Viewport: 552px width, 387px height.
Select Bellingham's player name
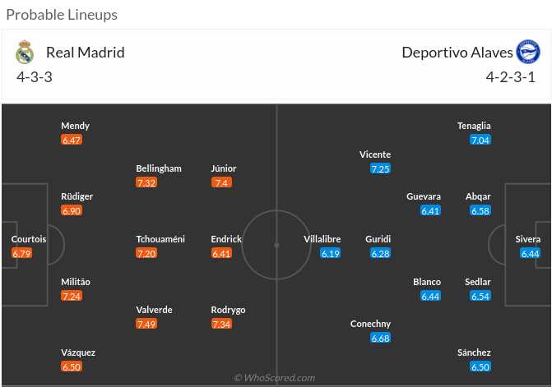tap(159, 168)
